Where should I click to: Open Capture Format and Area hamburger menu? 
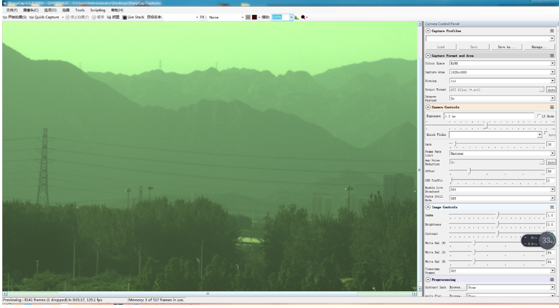552,56
